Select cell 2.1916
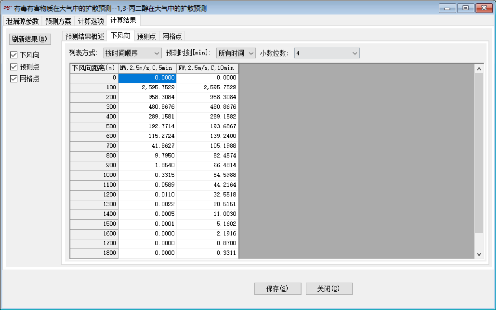The image size is (496, 310). tap(208, 233)
